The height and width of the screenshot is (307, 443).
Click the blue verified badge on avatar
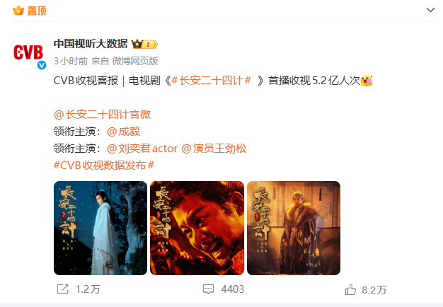coord(42,65)
